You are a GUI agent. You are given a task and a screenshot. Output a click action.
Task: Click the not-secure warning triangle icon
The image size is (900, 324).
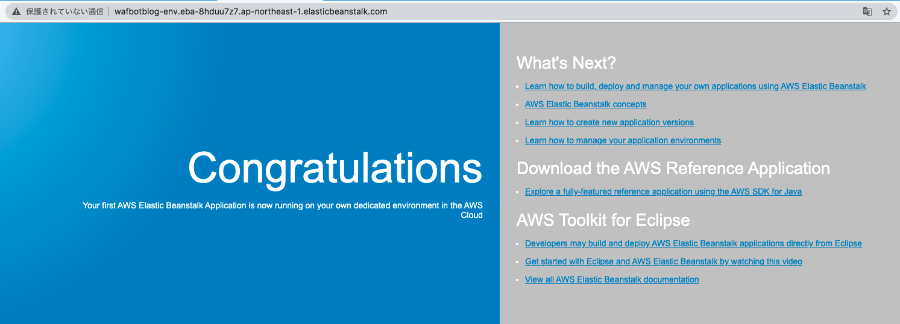16,11
